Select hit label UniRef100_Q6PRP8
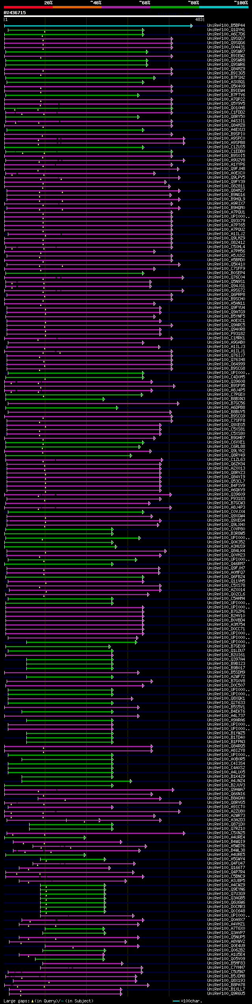252x1004 pixels. click(x=226, y=295)
